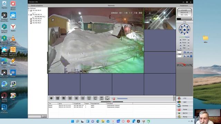Select the 9-camera grid layout
The width and height of the screenshot is (221, 124).
[x=70, y=98]
